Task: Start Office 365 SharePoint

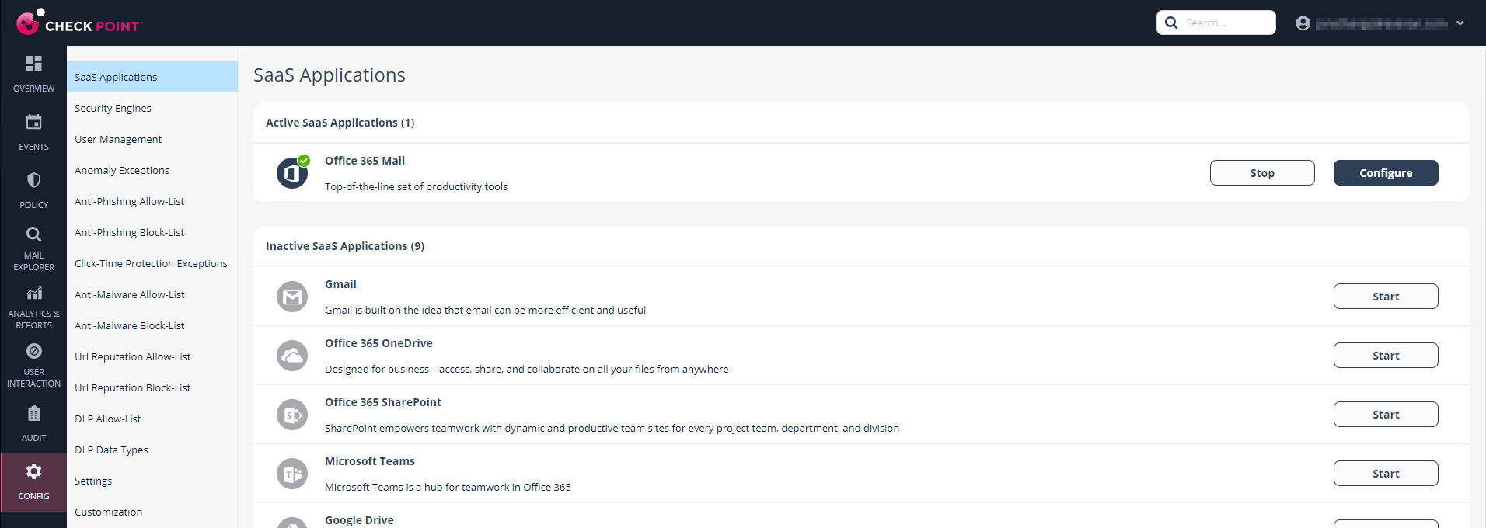Action: click(1386, 414)
